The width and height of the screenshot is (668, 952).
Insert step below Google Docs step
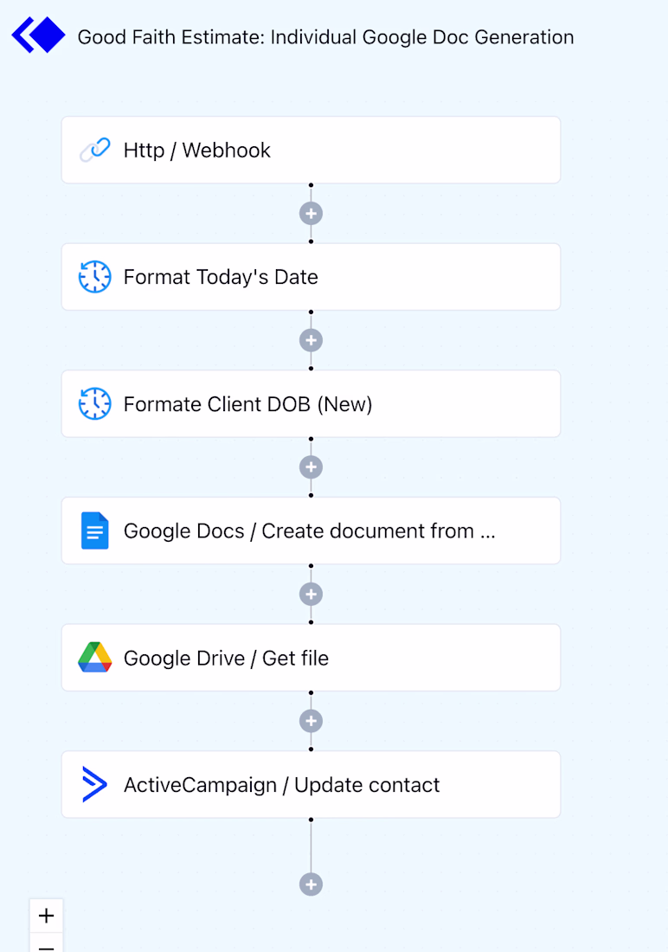point(311,594)
